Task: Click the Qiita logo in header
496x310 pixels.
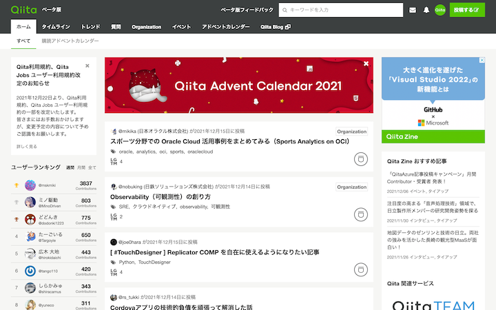Action: (23, 10)
